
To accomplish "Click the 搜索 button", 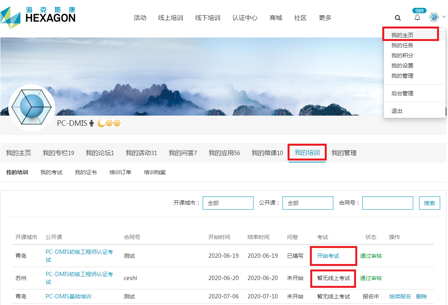I will coord(430,203).
